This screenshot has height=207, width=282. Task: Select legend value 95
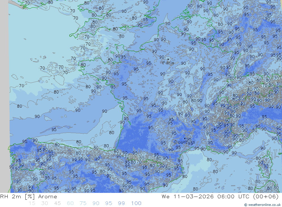coord(109,203)
